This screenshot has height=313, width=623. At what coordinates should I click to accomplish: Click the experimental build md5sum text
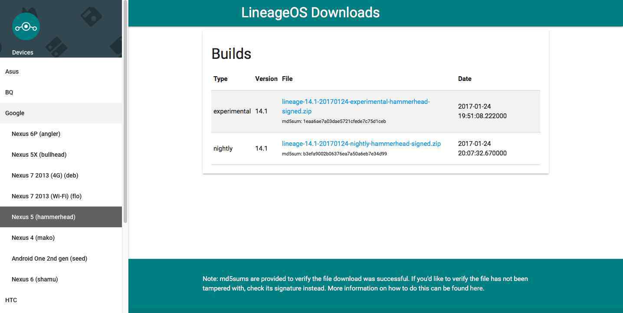point(334,122)
